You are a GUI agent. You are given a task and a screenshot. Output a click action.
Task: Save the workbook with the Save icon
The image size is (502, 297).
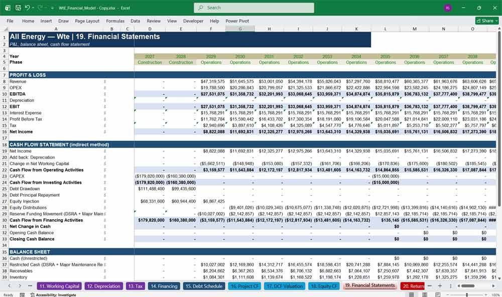(18, 8)
